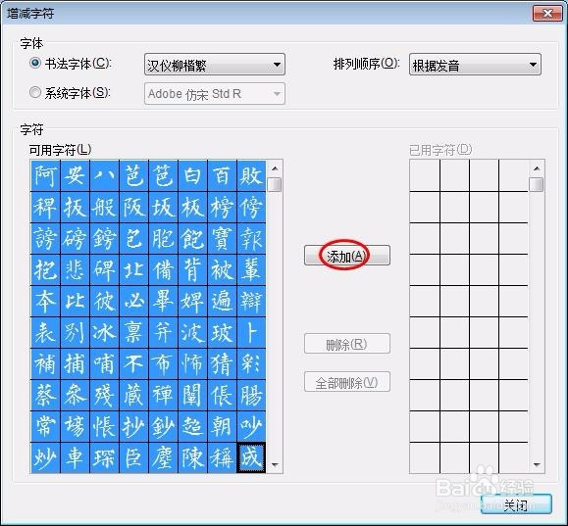Pick the character 補 in the grid
Image resolution: width=568 pixels, height=526 pixels.
45,364
